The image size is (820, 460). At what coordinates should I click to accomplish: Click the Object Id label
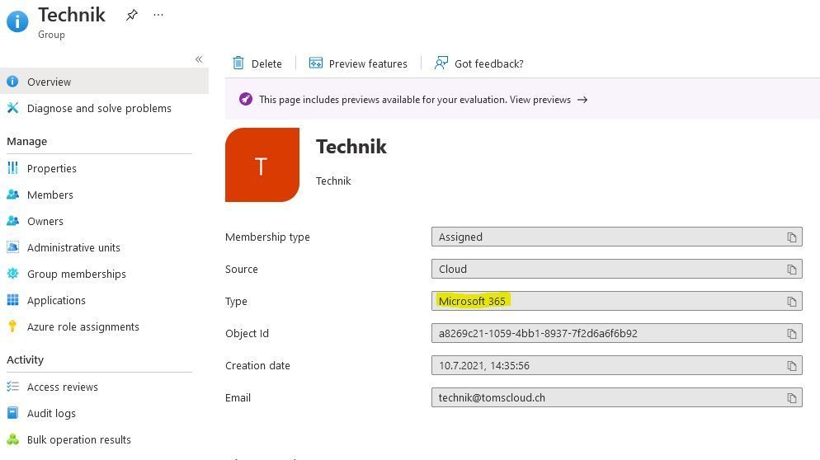[247, 333]
